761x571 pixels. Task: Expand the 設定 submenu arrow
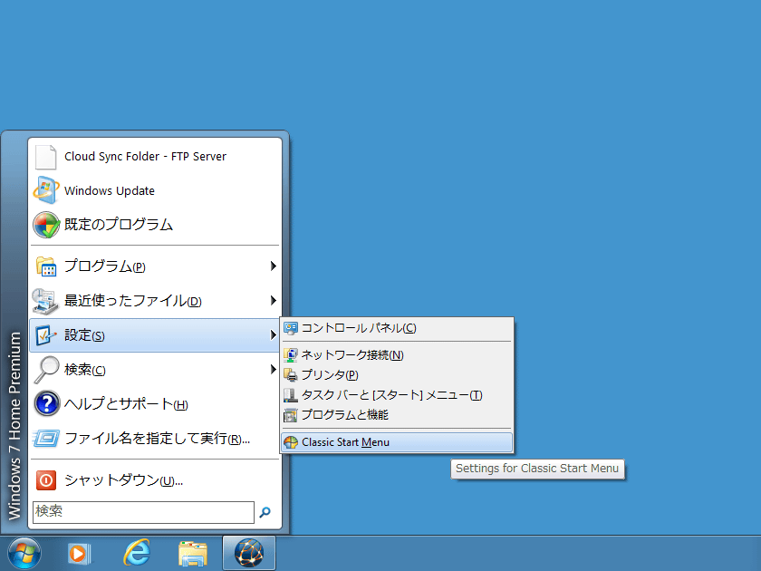274,335
